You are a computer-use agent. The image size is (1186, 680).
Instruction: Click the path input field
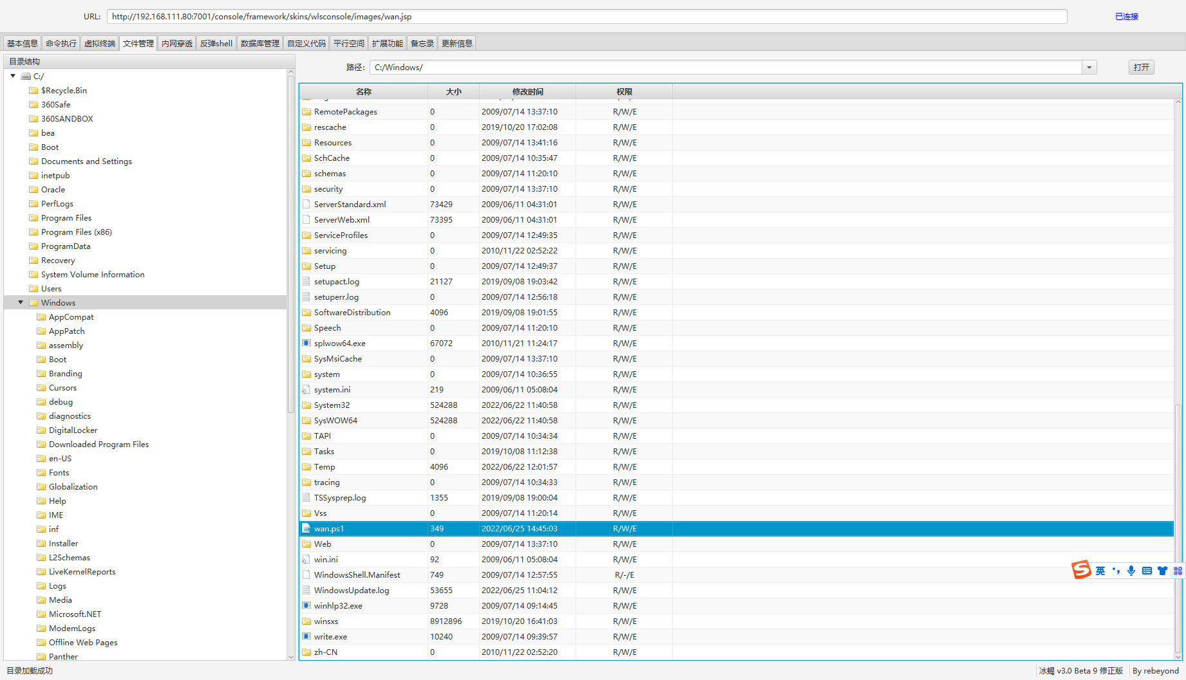pos(726,67)
